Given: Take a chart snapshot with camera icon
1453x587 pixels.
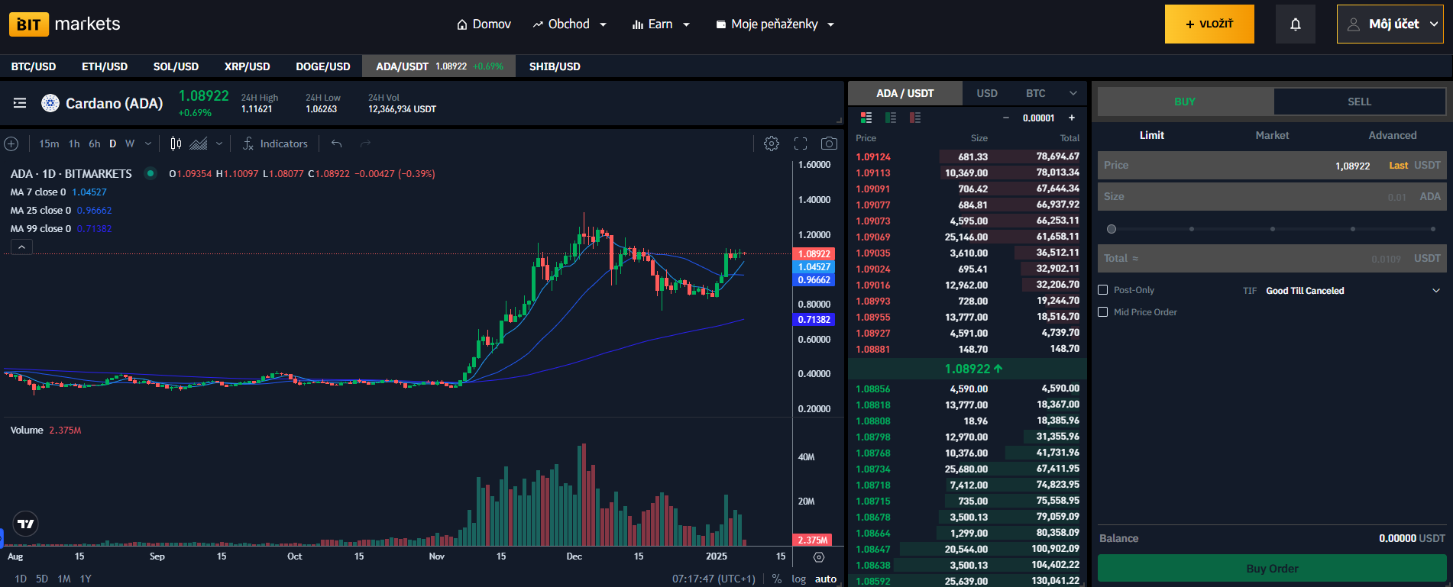Looking at the screenshot, I should (x=829, y=144).
